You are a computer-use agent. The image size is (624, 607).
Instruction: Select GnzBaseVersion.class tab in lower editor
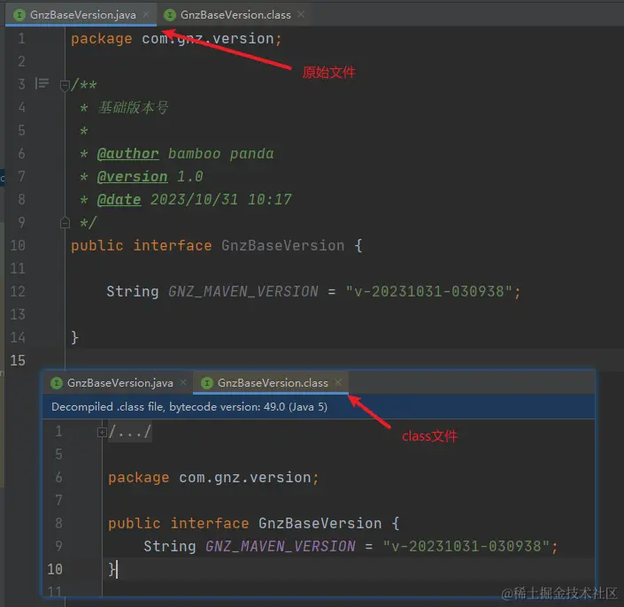273,382
